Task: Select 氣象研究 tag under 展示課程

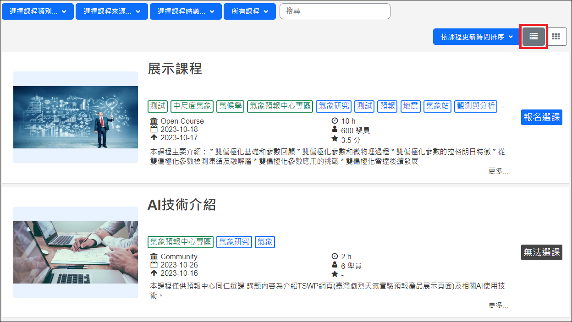Action: coord(334,106)
